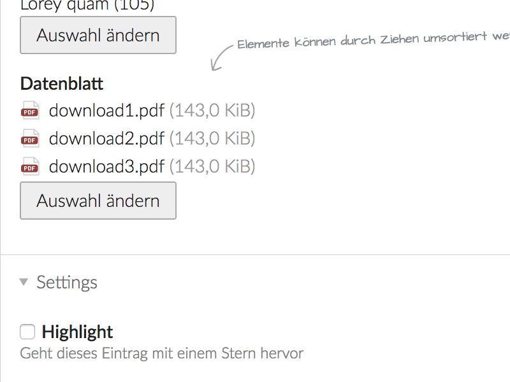This screenshot has width=510, height=382.
Task: Collapse the Settings section using its triangle
Action: coord(24,281)
